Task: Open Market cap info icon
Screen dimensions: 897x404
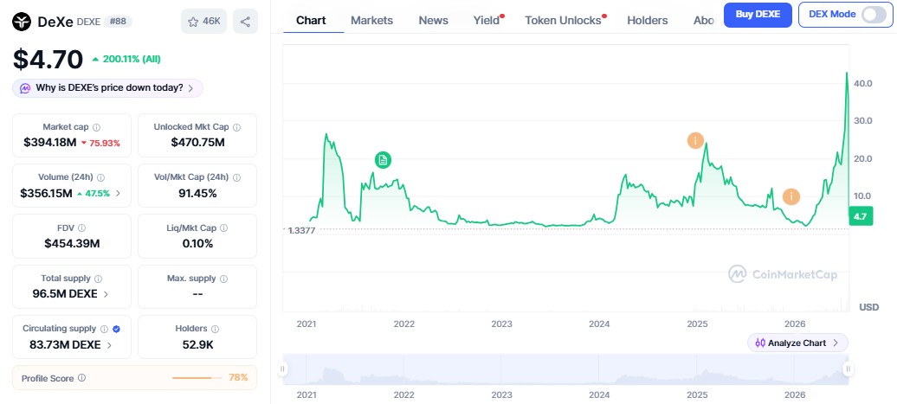Action: pos(97,127)
